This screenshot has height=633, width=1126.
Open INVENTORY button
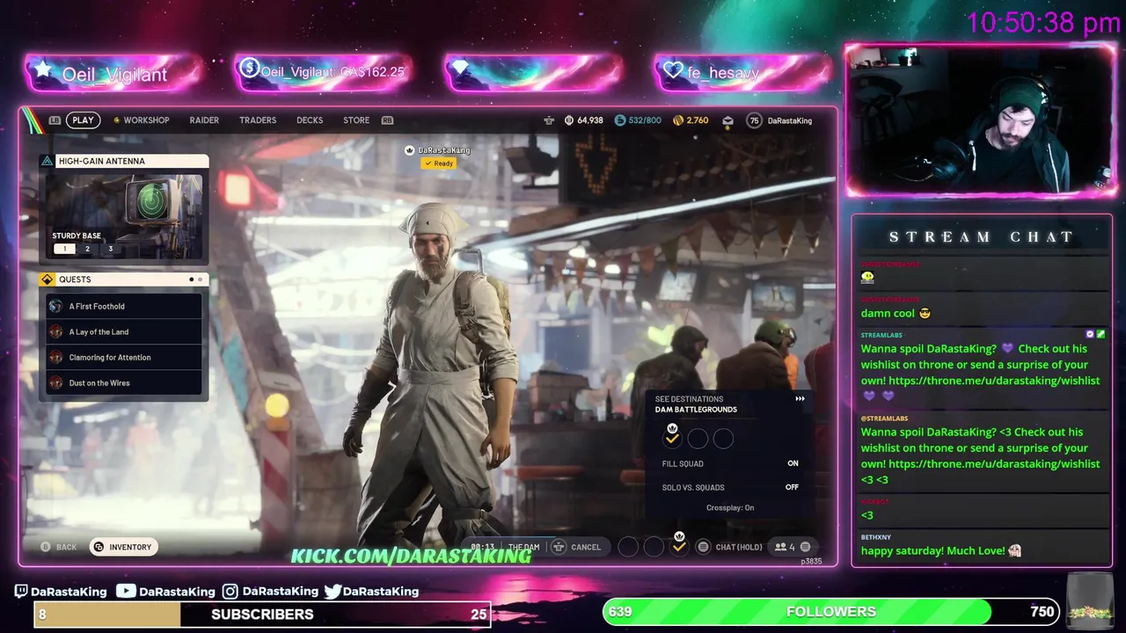tap(123, 547)
